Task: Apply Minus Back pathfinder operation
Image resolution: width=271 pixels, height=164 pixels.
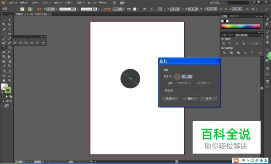Action: [x=259, y=53]
